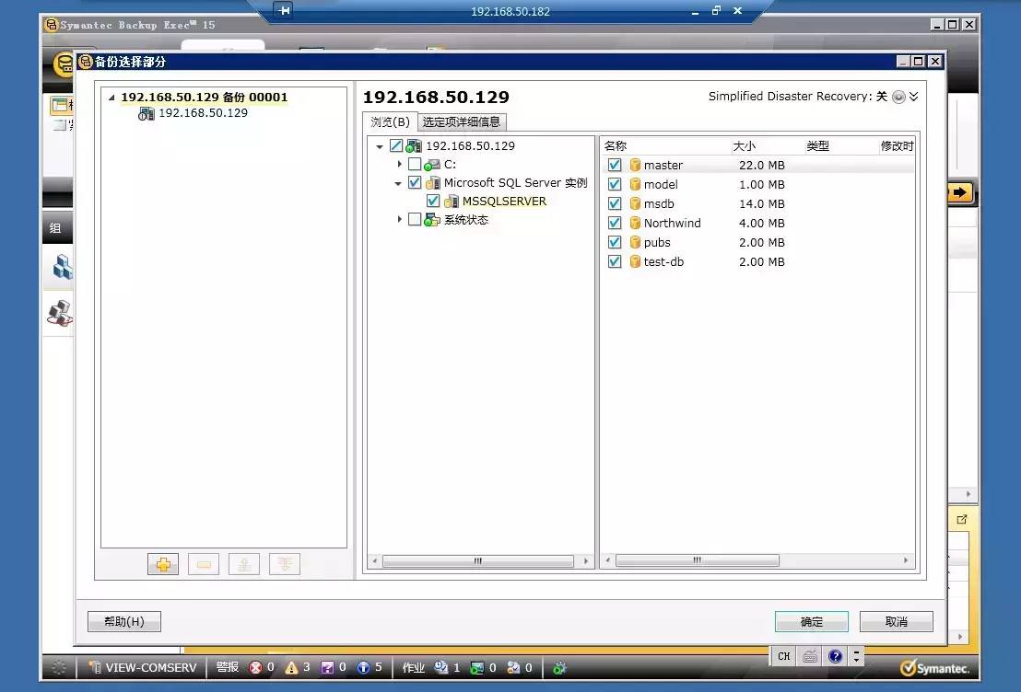Expand the C: drive node
The height and width of the screenshot is (692, 1021).
(x=399, y=164)
